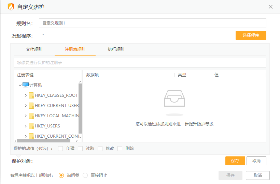The image size is (280, 184).
Task: Select the 直接阻止 radio option
Action: (85, 175)
